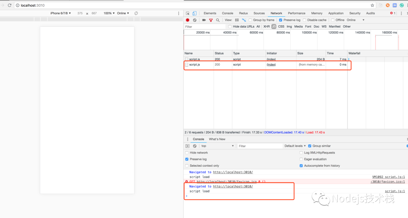This screenshot has height=218, width=408.
Task: Open the Redux tab
Action: tap(243, 13)
